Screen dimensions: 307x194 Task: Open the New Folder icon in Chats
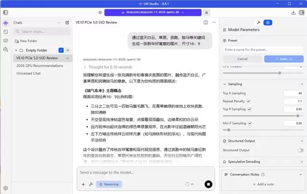[17, 41]
